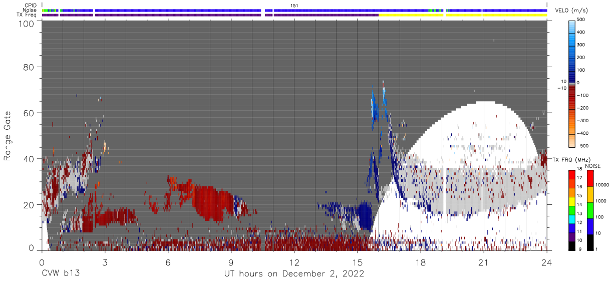Click the 'Noise' row label at top
Screen dimensions: 615x284
30,10
